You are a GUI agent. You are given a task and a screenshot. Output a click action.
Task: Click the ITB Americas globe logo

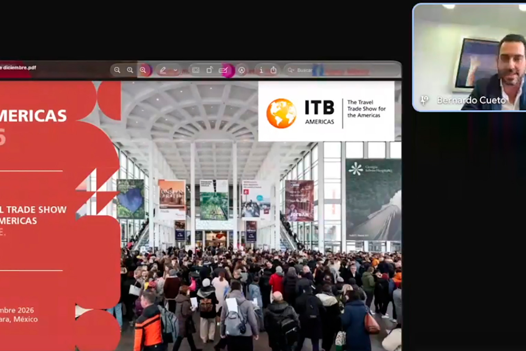281,113
